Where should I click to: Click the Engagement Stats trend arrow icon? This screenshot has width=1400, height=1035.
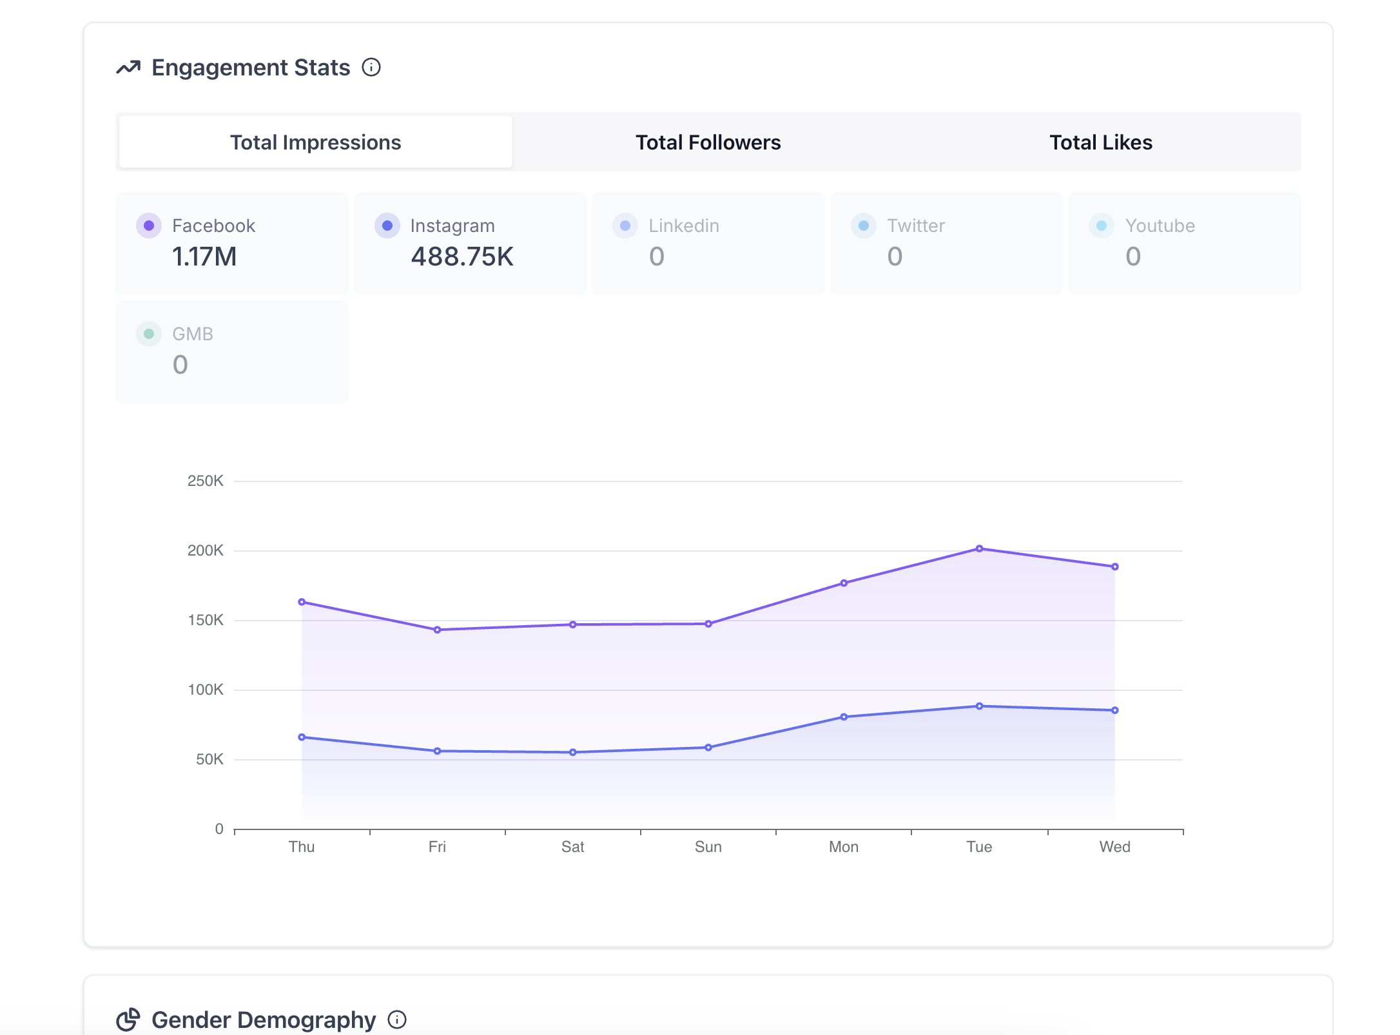pos(128,67)
